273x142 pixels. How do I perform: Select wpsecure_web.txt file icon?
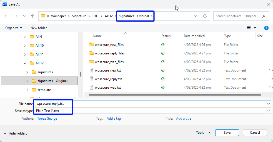[x=92, y=88]
